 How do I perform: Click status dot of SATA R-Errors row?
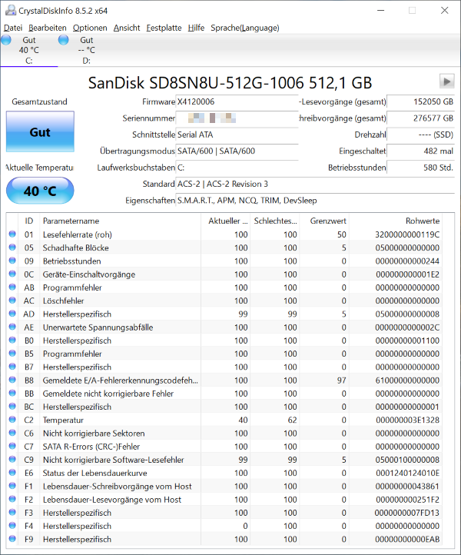(12, 446)
